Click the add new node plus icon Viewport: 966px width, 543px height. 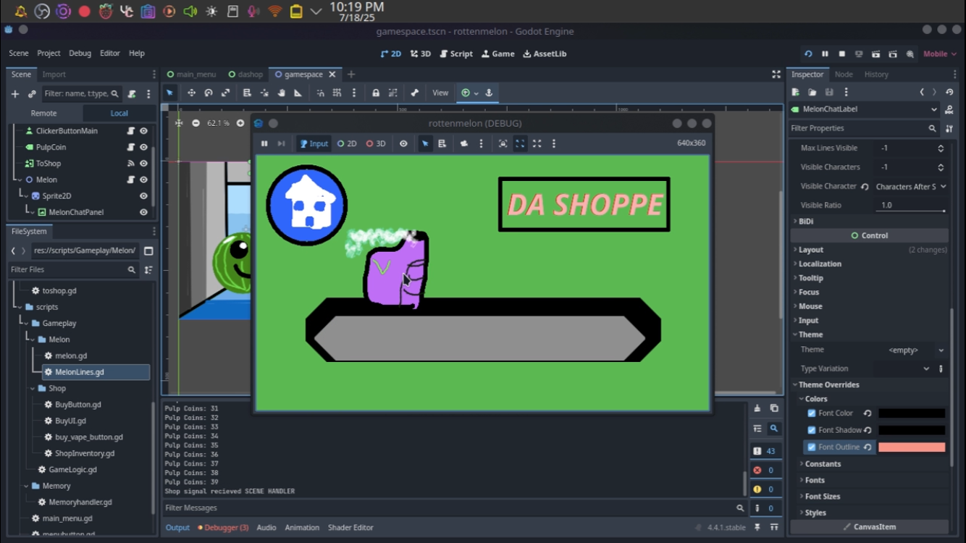pos(14,93)
